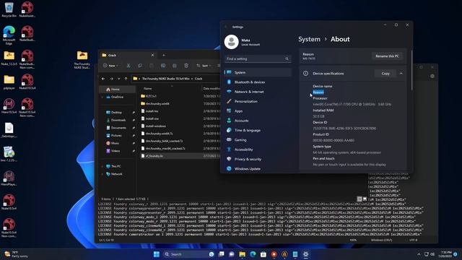The image size is (462, 260).
Task: Select the HieroPlayer desktop shortcut
Action: click(9, 178)
